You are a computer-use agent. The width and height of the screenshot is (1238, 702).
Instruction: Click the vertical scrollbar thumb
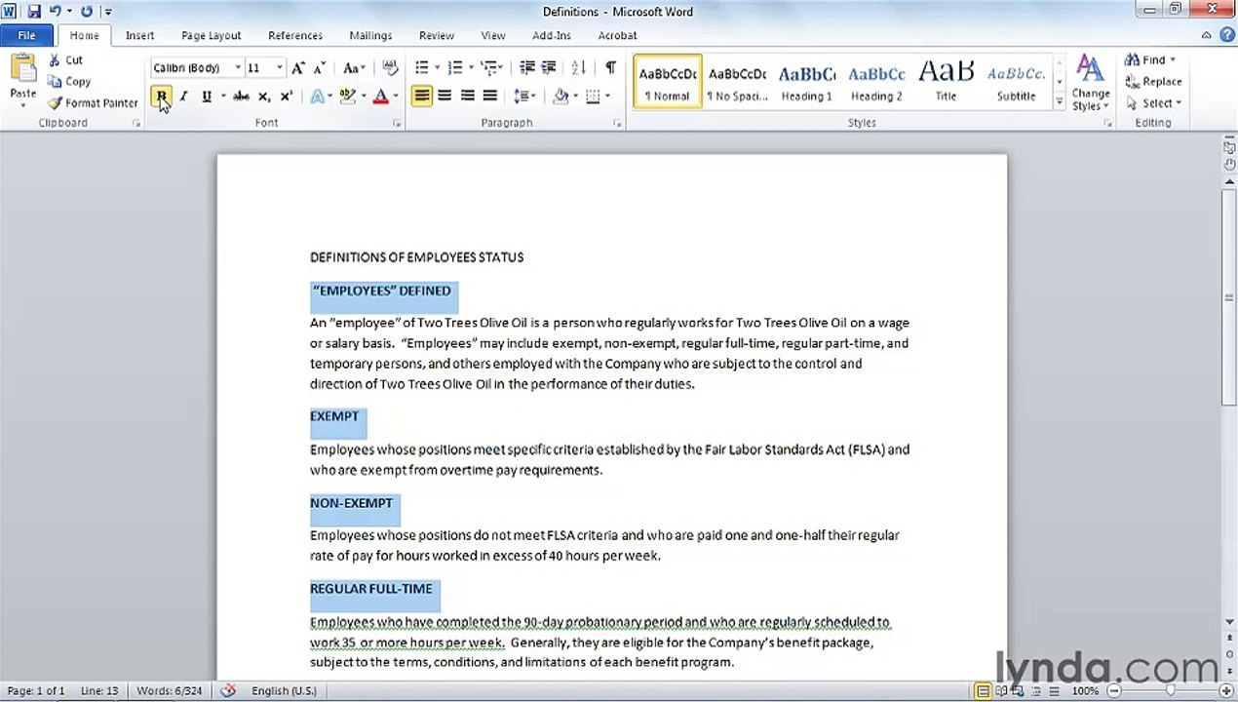pyautogui.click(x=1229, y=295)
